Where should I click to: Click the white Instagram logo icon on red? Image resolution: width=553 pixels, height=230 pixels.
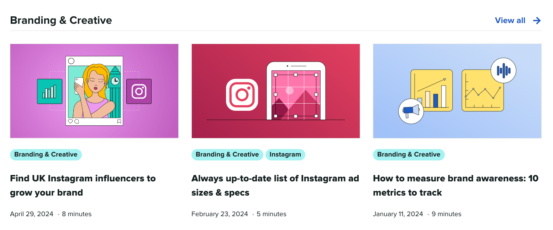242,95
